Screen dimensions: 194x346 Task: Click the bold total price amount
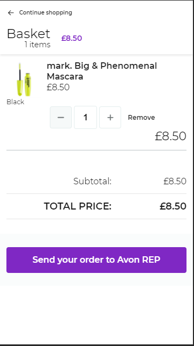coord(173,206)
